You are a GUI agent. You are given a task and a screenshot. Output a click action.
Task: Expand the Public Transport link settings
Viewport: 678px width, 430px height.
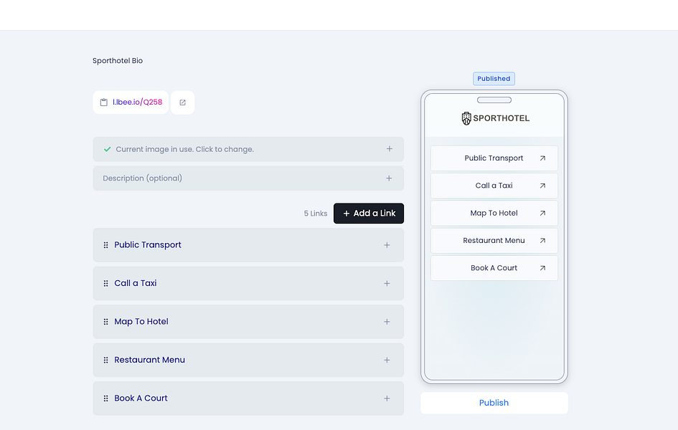[387, 244]
